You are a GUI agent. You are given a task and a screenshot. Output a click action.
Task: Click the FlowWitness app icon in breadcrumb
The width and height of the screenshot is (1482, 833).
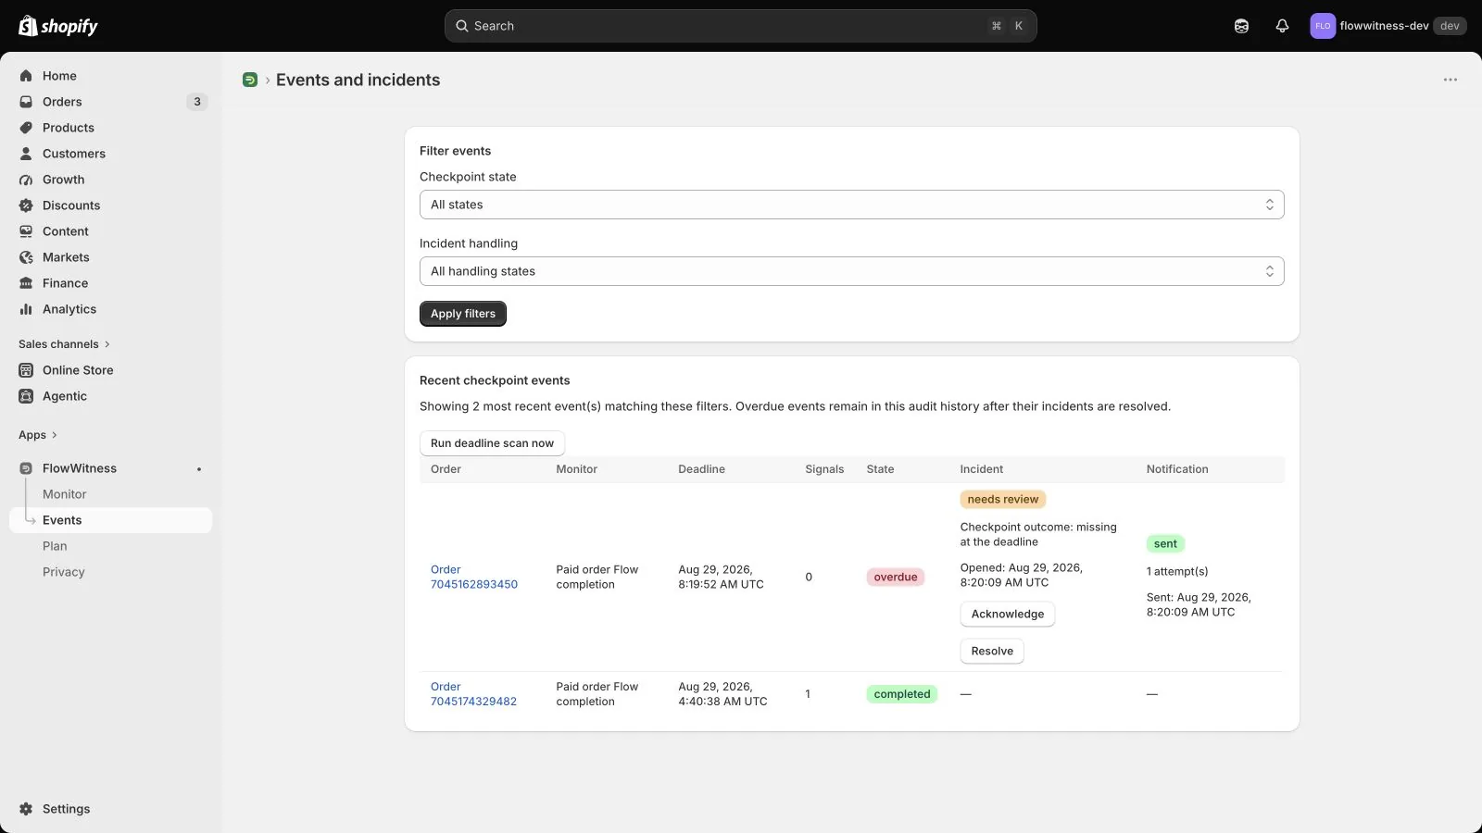point(250,80)
